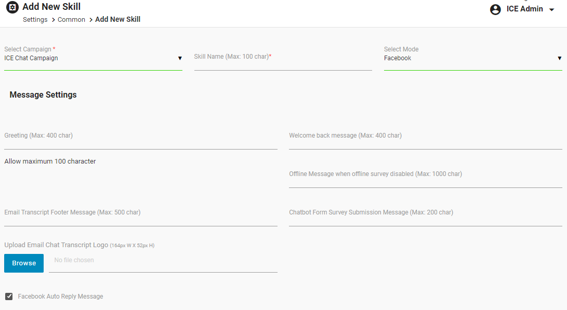Expand the ICE Admin account dropdown arrow
Screen dimensions: 567x310
click(x=552, y=10)
